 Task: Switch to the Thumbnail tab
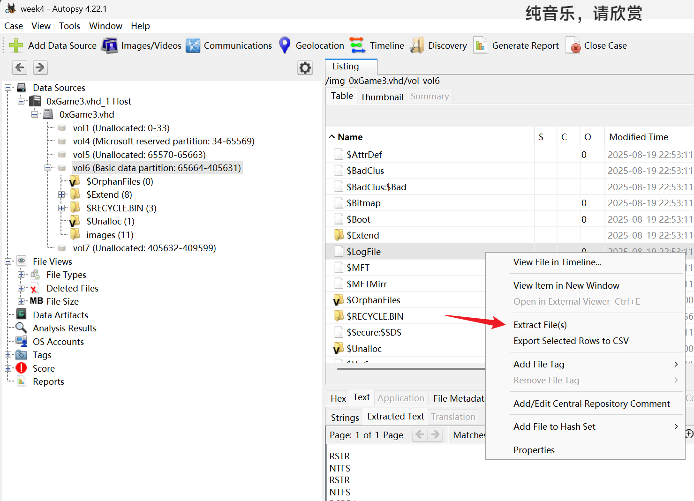(382, 97)
